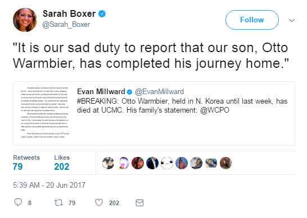Viewport: 307px width, 218px height.
Task: Open first liker avatar in the row
Action: (x=109, y=163)
